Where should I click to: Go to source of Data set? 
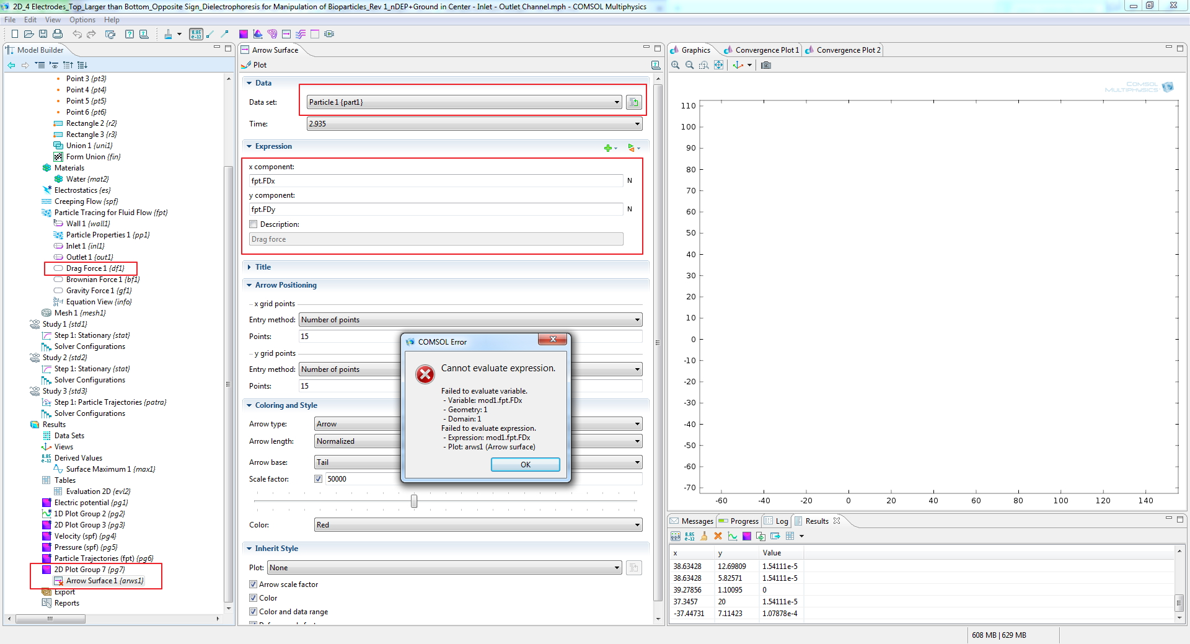(633, 102)
